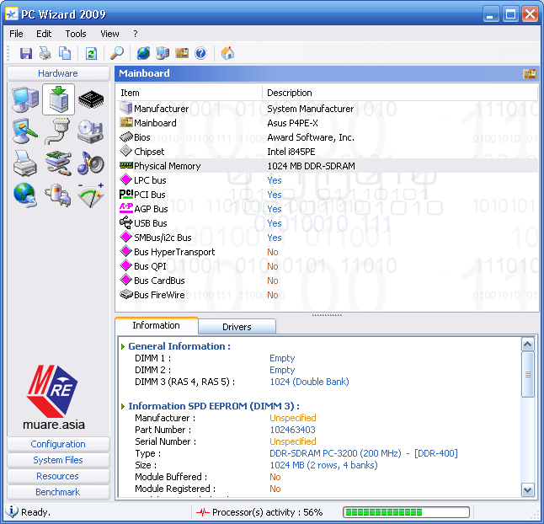Open the Drives disk icon
This screenshot has width=544, height=524.
tap(91, 131)
